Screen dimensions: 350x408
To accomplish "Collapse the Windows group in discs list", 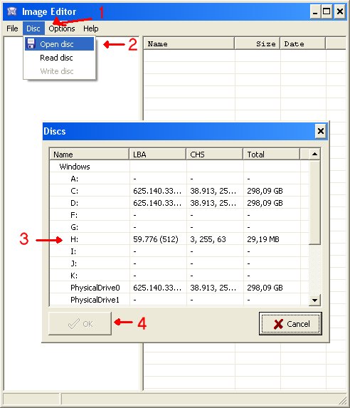I will point(75,167).
